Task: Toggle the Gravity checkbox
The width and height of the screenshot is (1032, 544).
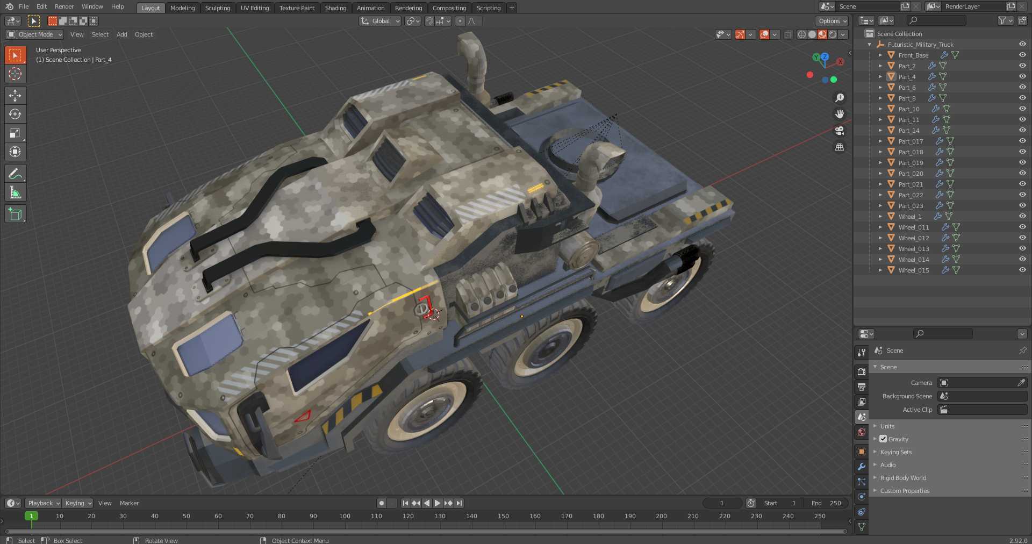Action: tap(883, 439)
